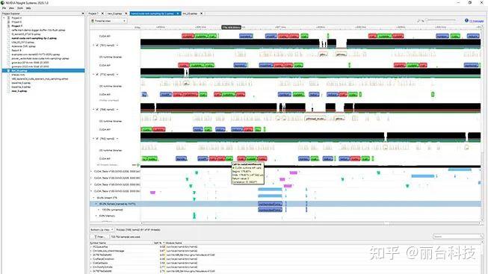Collapse the fourth CUDA Tesla V100 row
The width and height of the screenshot is (488, 274).
(x=91, y=191)
